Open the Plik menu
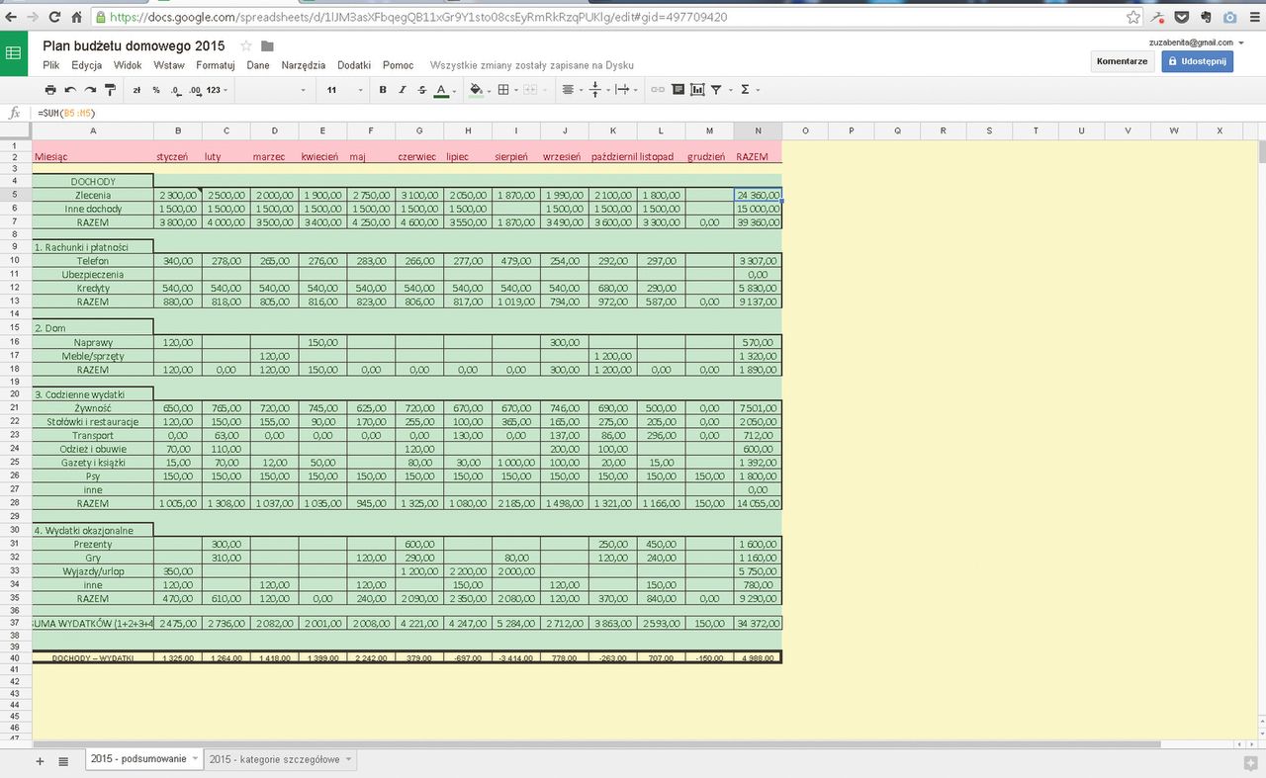Viewport: 1266px width, 778px height. pos(50,65)
